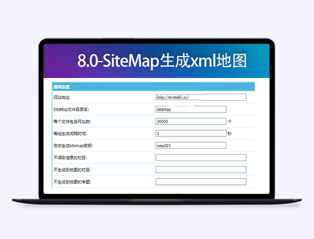Click the empty 不生成到地图的专题 input field
Screen dimensions: 314x239
coord(201,182)
